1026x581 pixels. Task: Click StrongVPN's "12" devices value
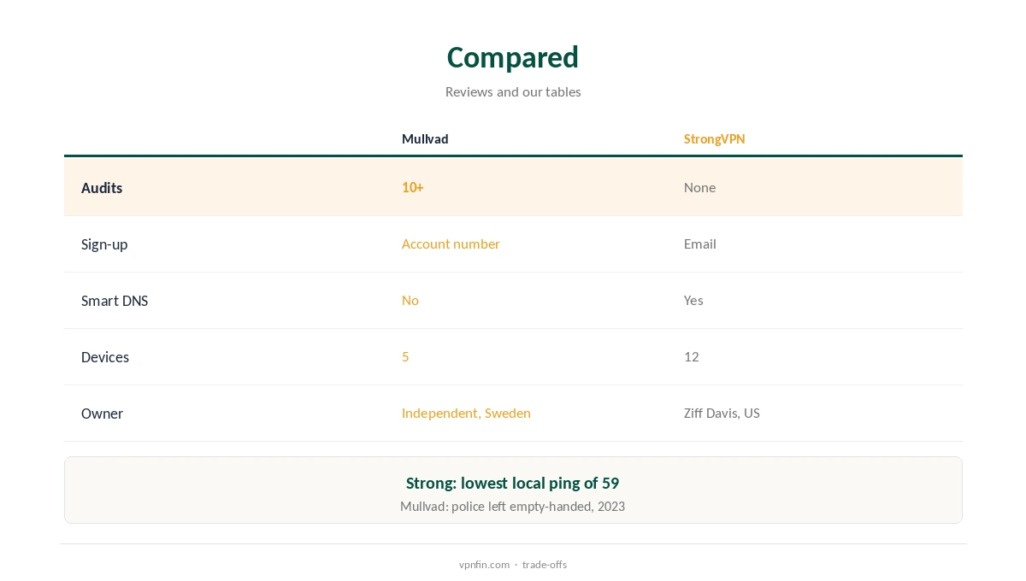click(692, 357)
